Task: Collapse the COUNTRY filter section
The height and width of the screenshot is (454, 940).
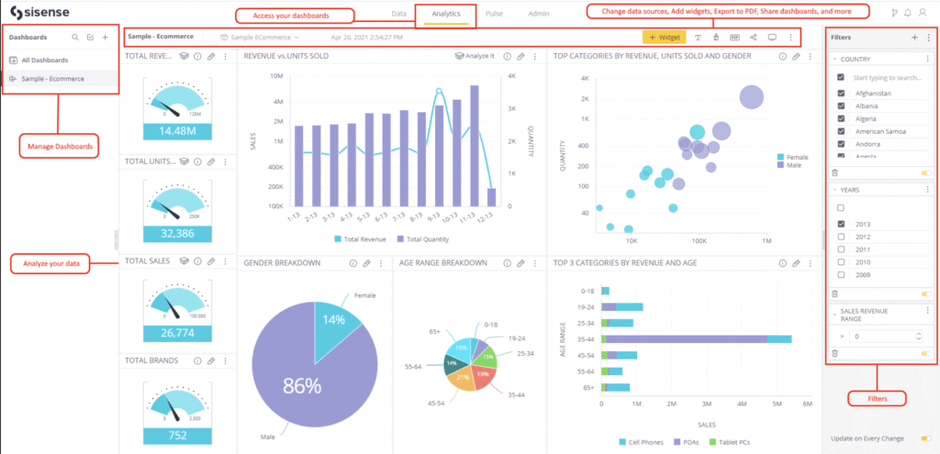Action: (834, 59)
